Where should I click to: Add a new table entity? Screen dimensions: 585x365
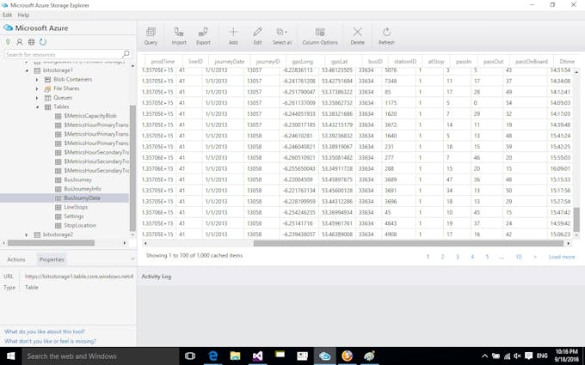click(x=233, y=36)
